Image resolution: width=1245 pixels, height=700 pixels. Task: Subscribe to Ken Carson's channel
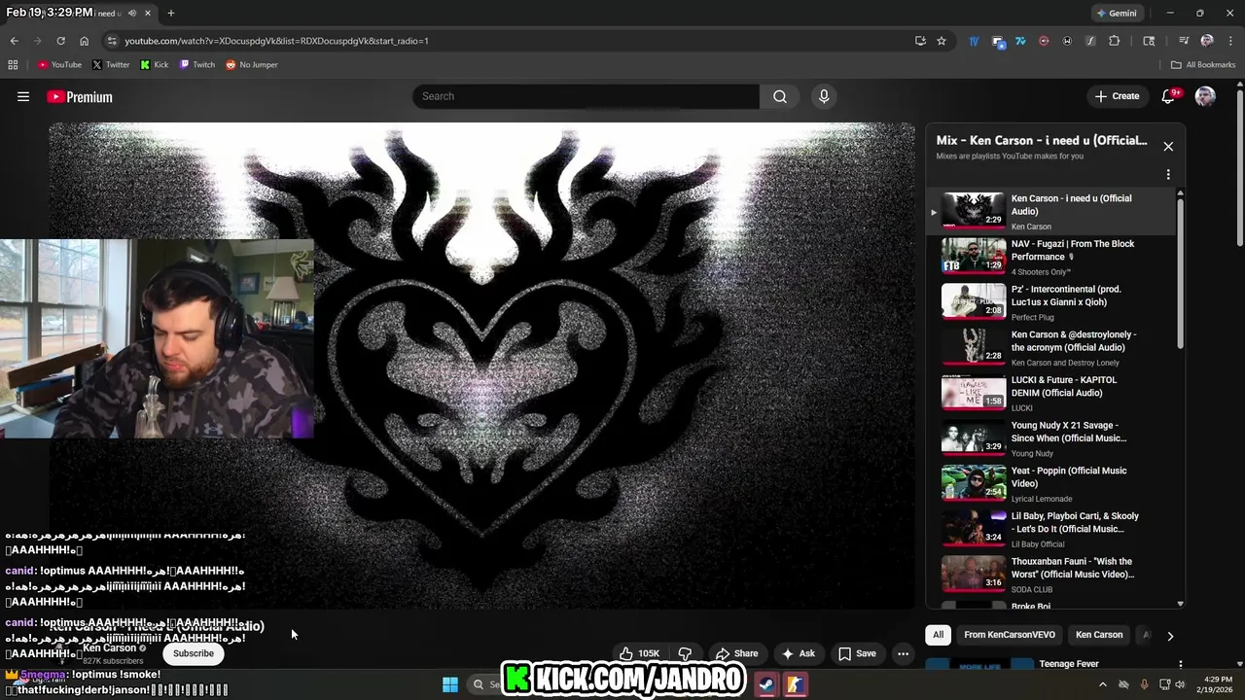click(x=193, y=653)
